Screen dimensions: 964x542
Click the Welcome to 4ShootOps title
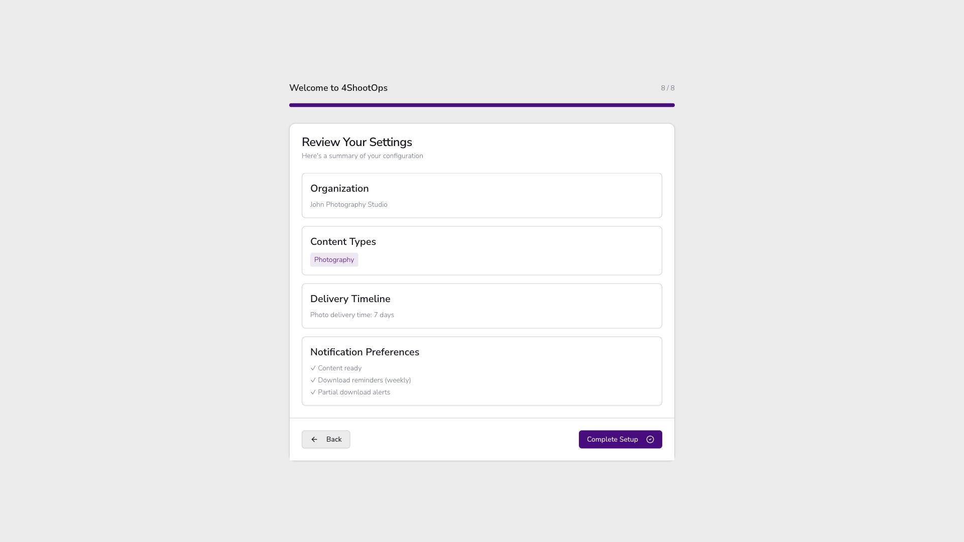338,88
